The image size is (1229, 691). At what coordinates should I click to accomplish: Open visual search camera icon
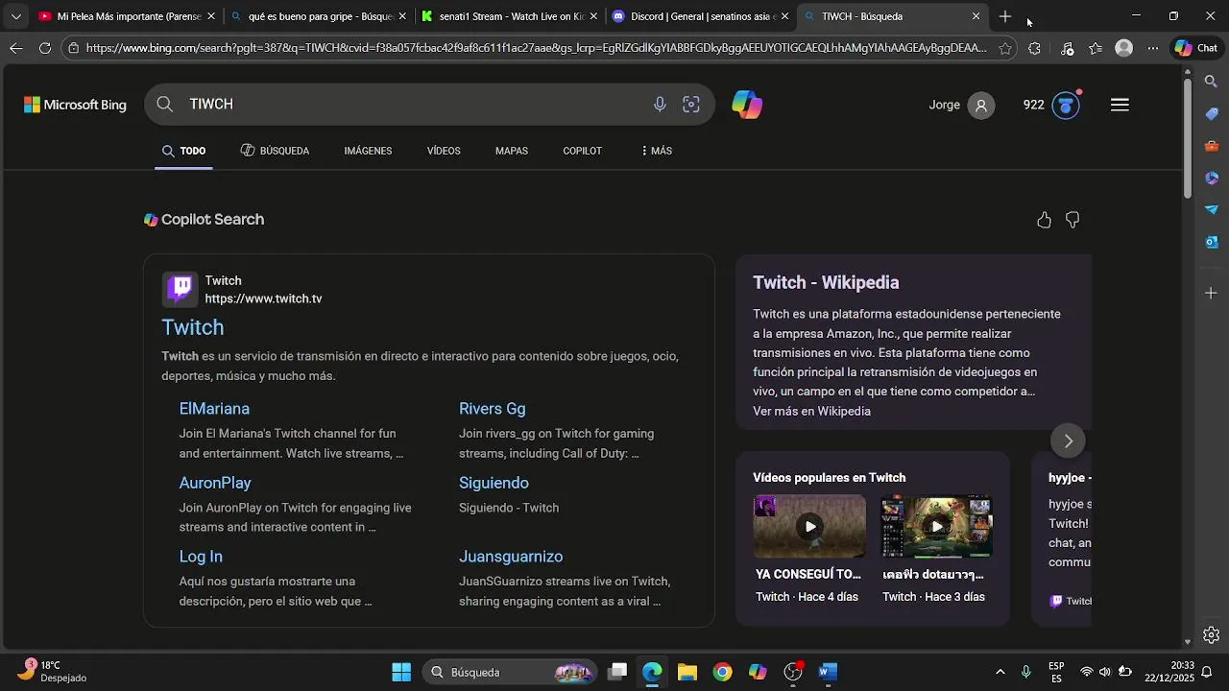(x=691, y=105)
